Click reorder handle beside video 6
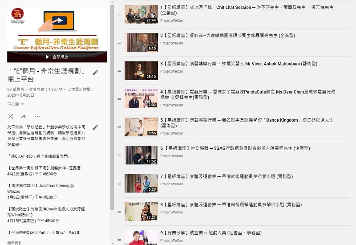 (119, 155)
